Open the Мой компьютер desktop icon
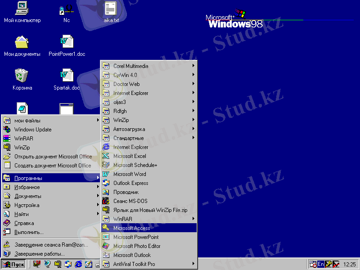This screenshot has width=360, height=270. click(x=22, y=9)
